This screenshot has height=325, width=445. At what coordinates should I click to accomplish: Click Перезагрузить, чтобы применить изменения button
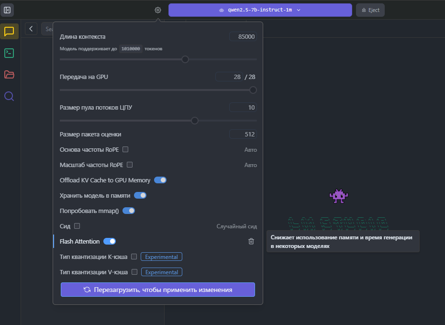[157, 290]
